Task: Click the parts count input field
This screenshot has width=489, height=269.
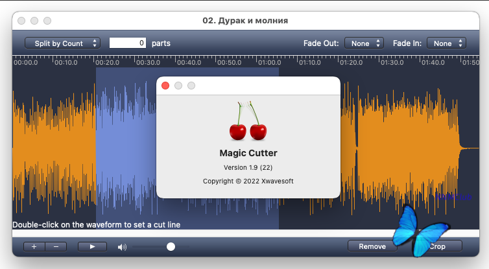Action: click(127, 43)
